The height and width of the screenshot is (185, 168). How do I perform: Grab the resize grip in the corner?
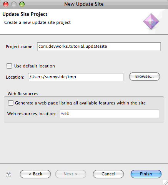(x=165, y=182)
